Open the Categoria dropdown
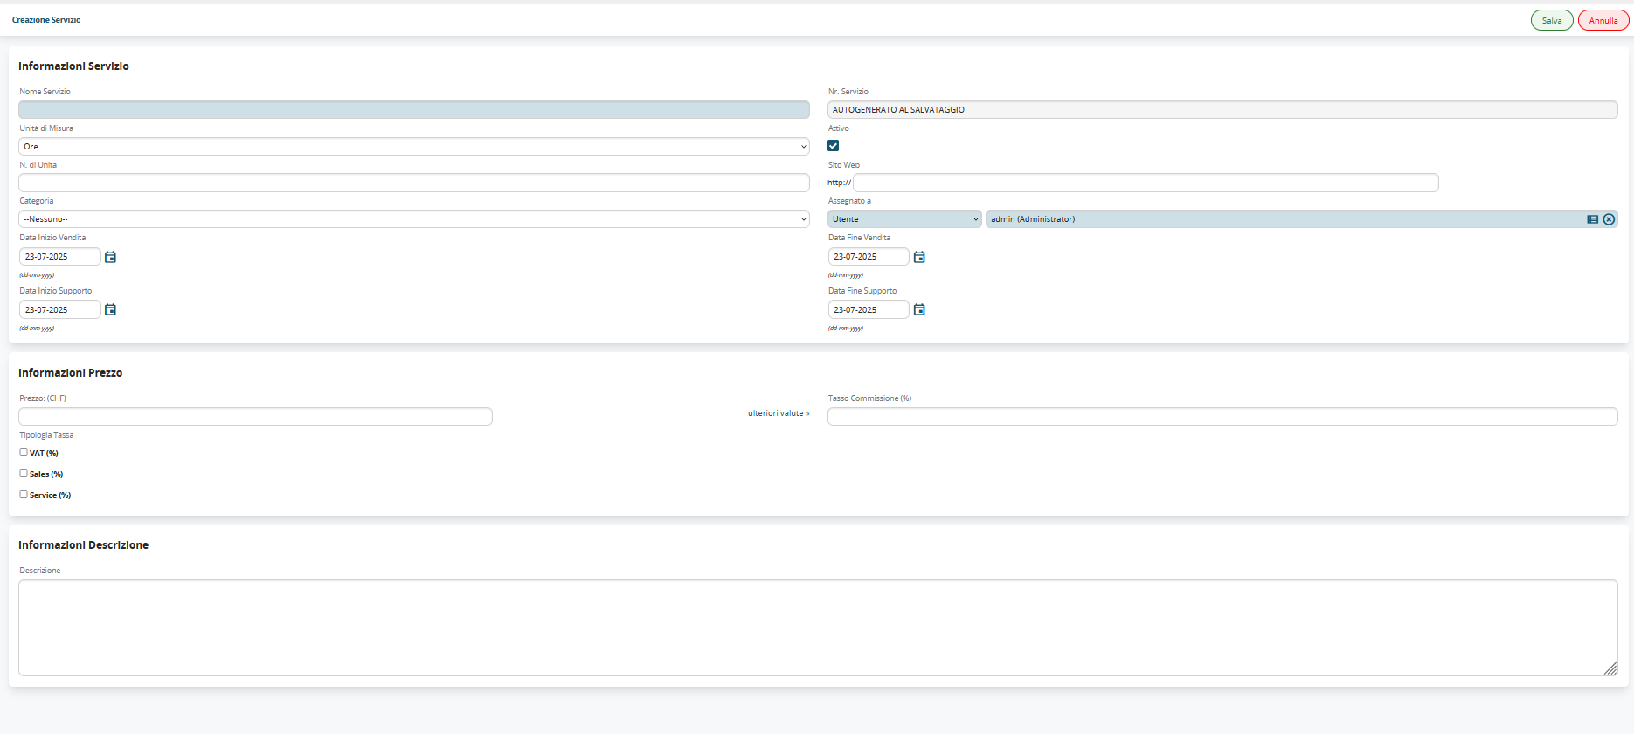Image resolution: width=1634 pixels, height=734 pixels. 413,219
